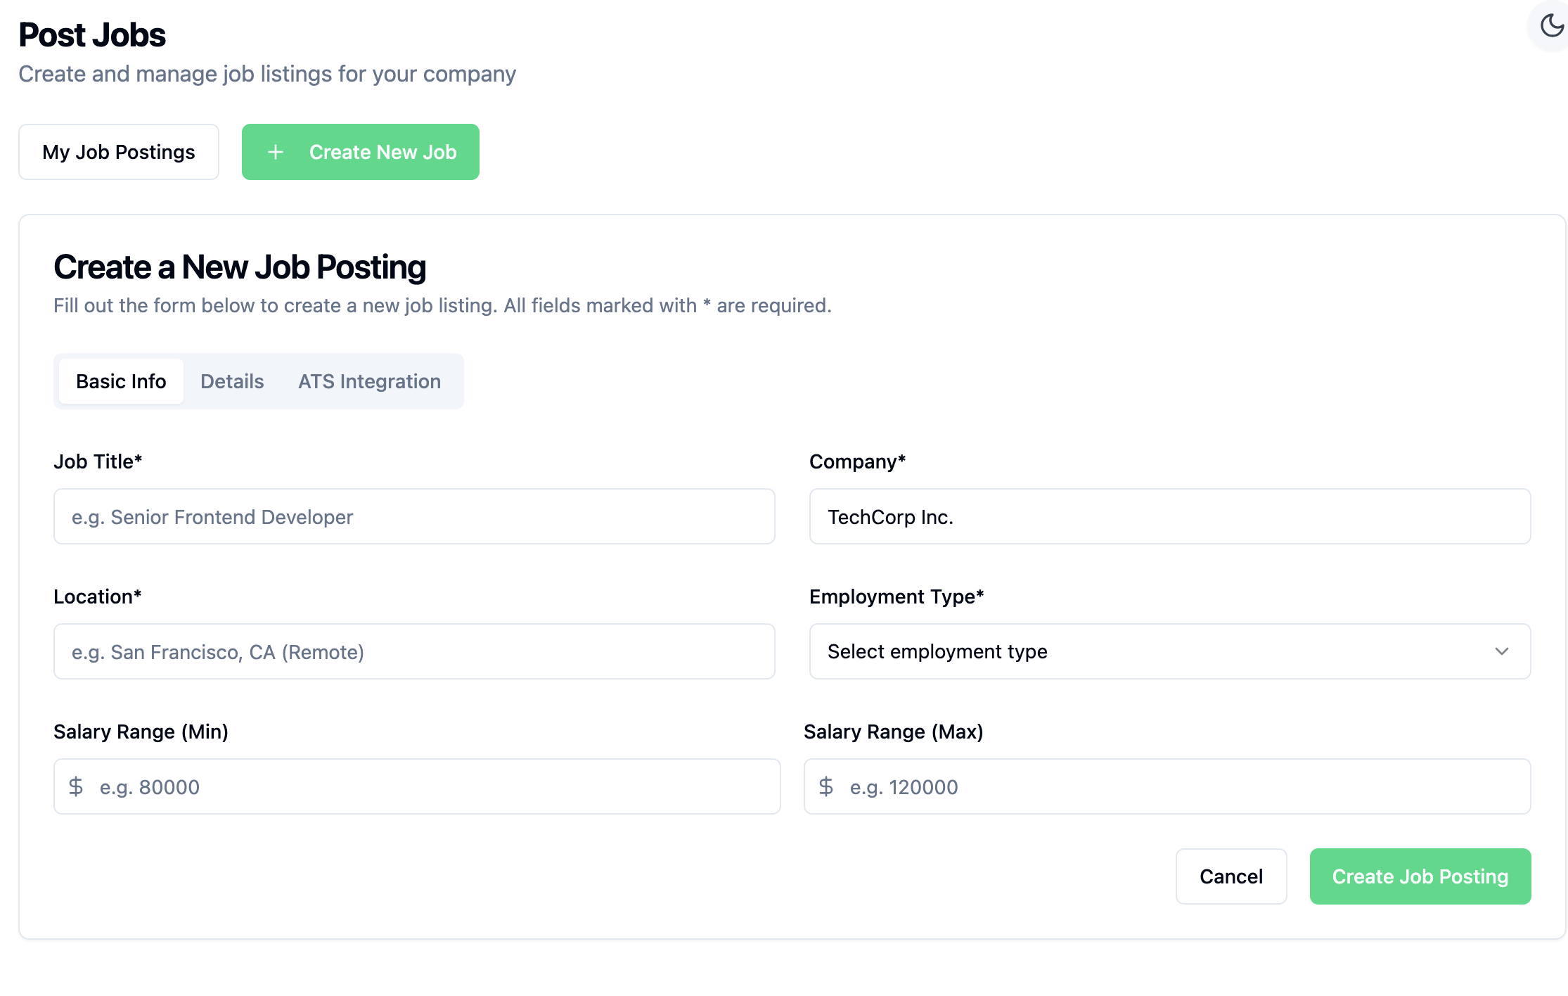Click the Cancel button
The height and width of the screenshot is (996, 1568).
click(x=1230, y=876)
